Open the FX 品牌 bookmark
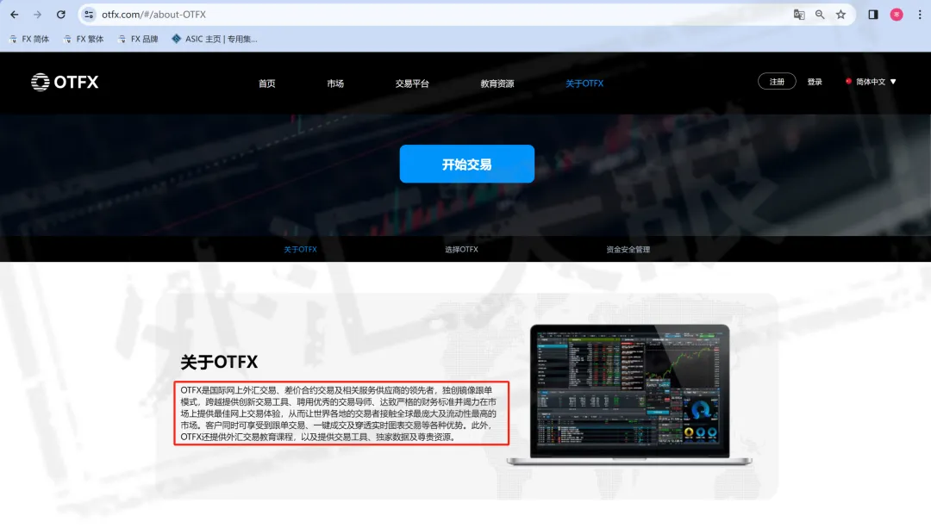 (138, 39)
